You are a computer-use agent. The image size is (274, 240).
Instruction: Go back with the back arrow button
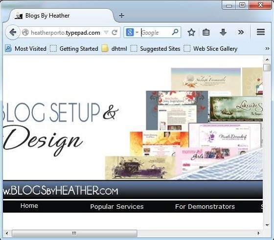tap(12, 32)
